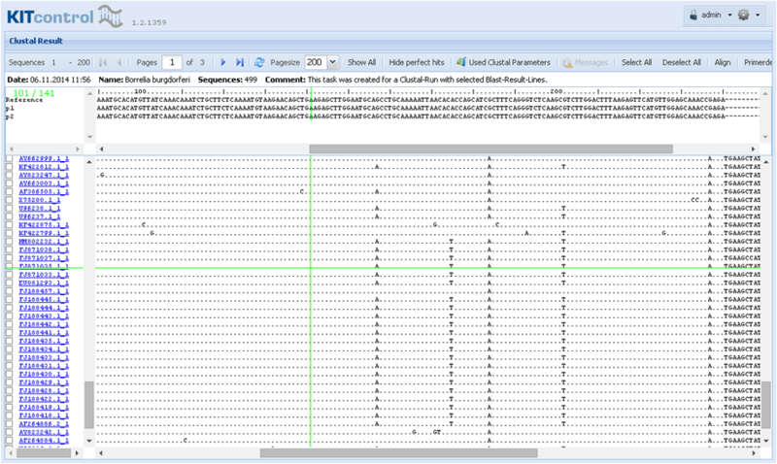Select checkbox for sequence U96238.1_1
The image size is (777, 464).
tap(9, 209)
